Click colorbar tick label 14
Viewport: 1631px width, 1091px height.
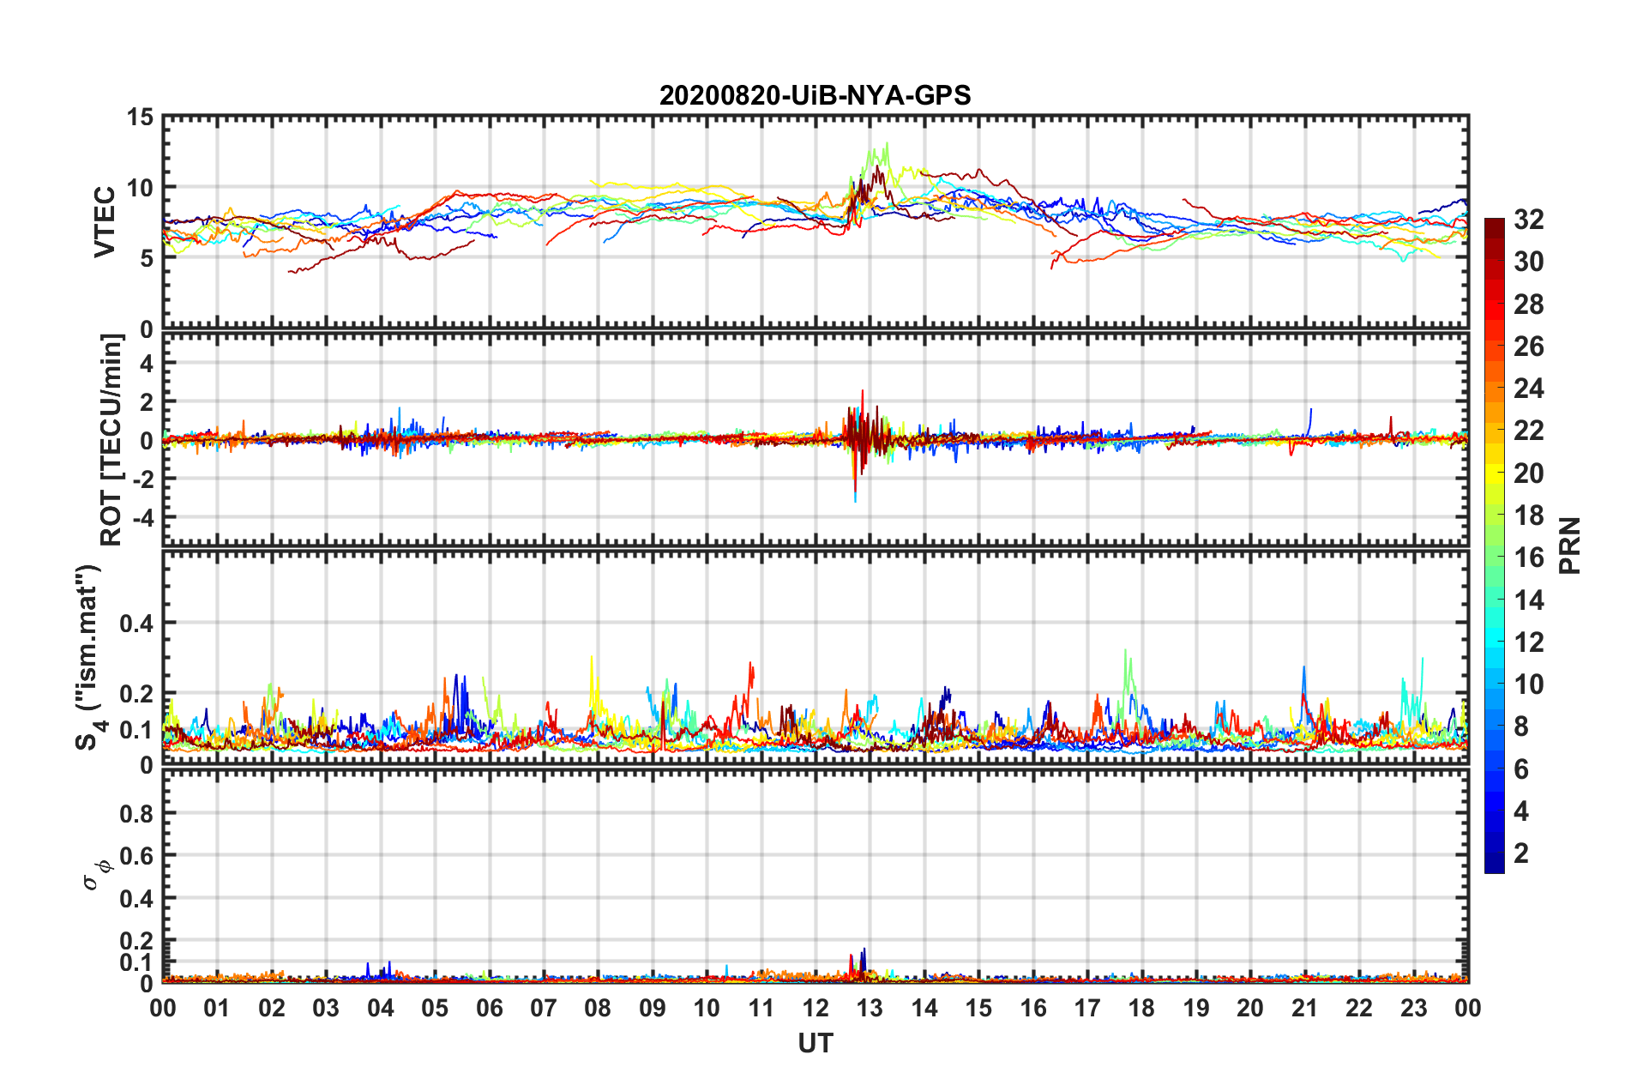(x=1529, y=600)
